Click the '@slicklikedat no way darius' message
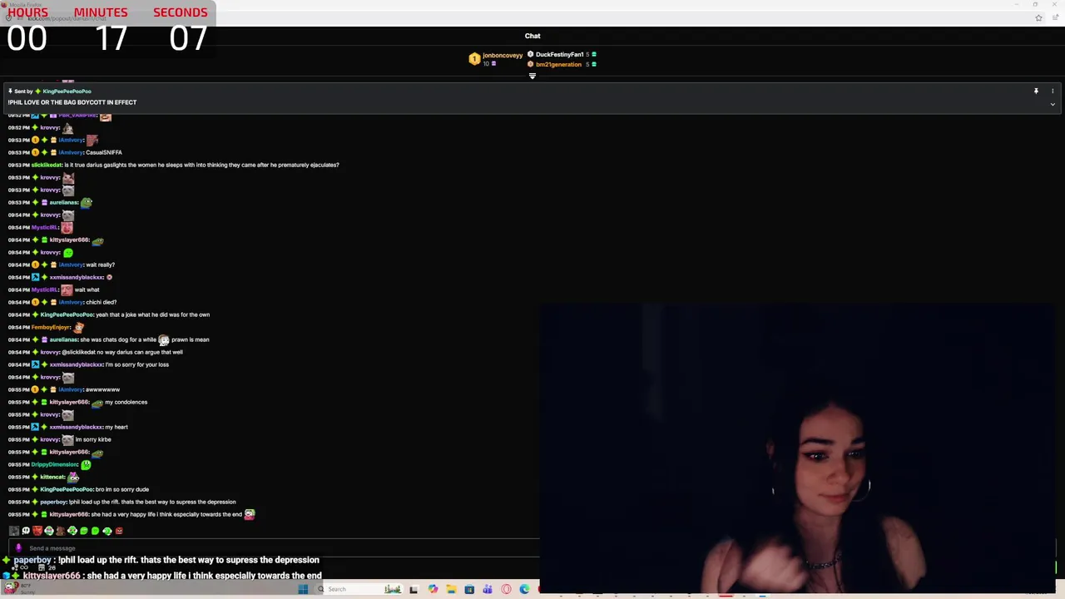Screen dimensions: 1065x599 click(x=122, y=352)
